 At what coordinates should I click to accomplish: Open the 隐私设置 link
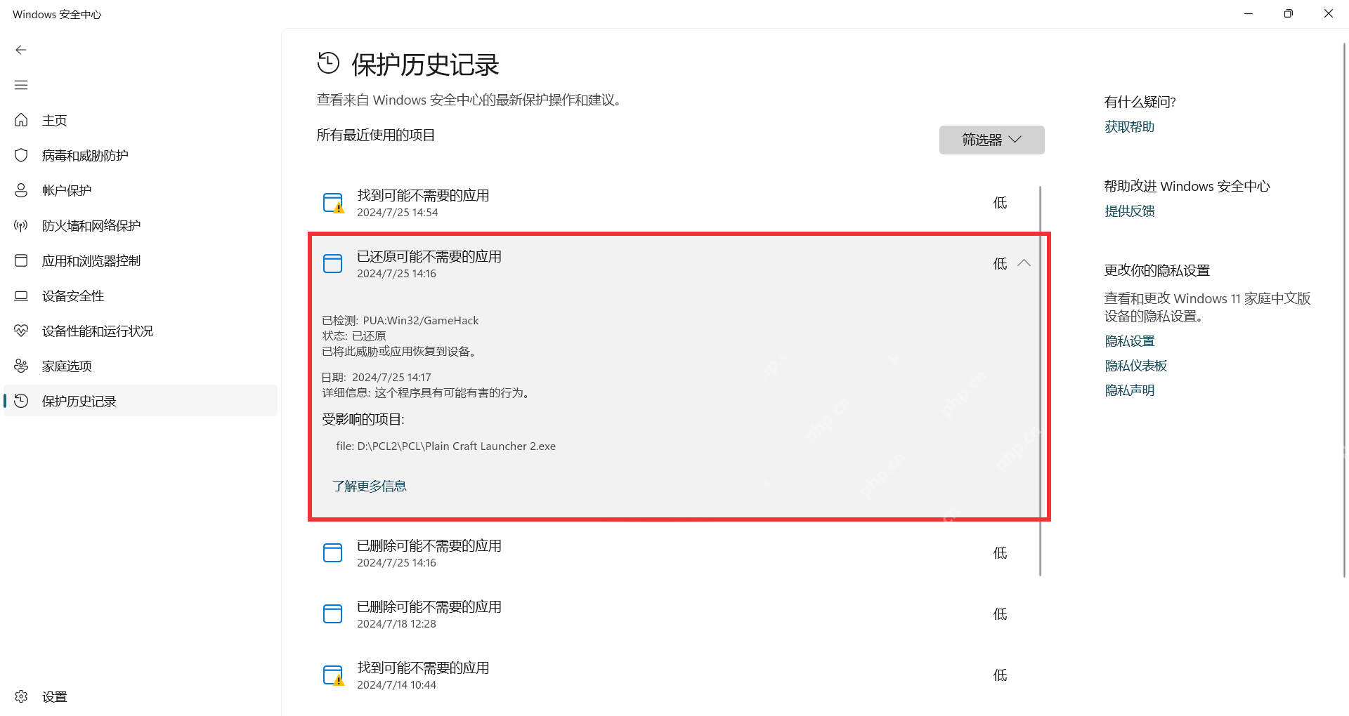pyautogui.click(x=1129, y=341)
